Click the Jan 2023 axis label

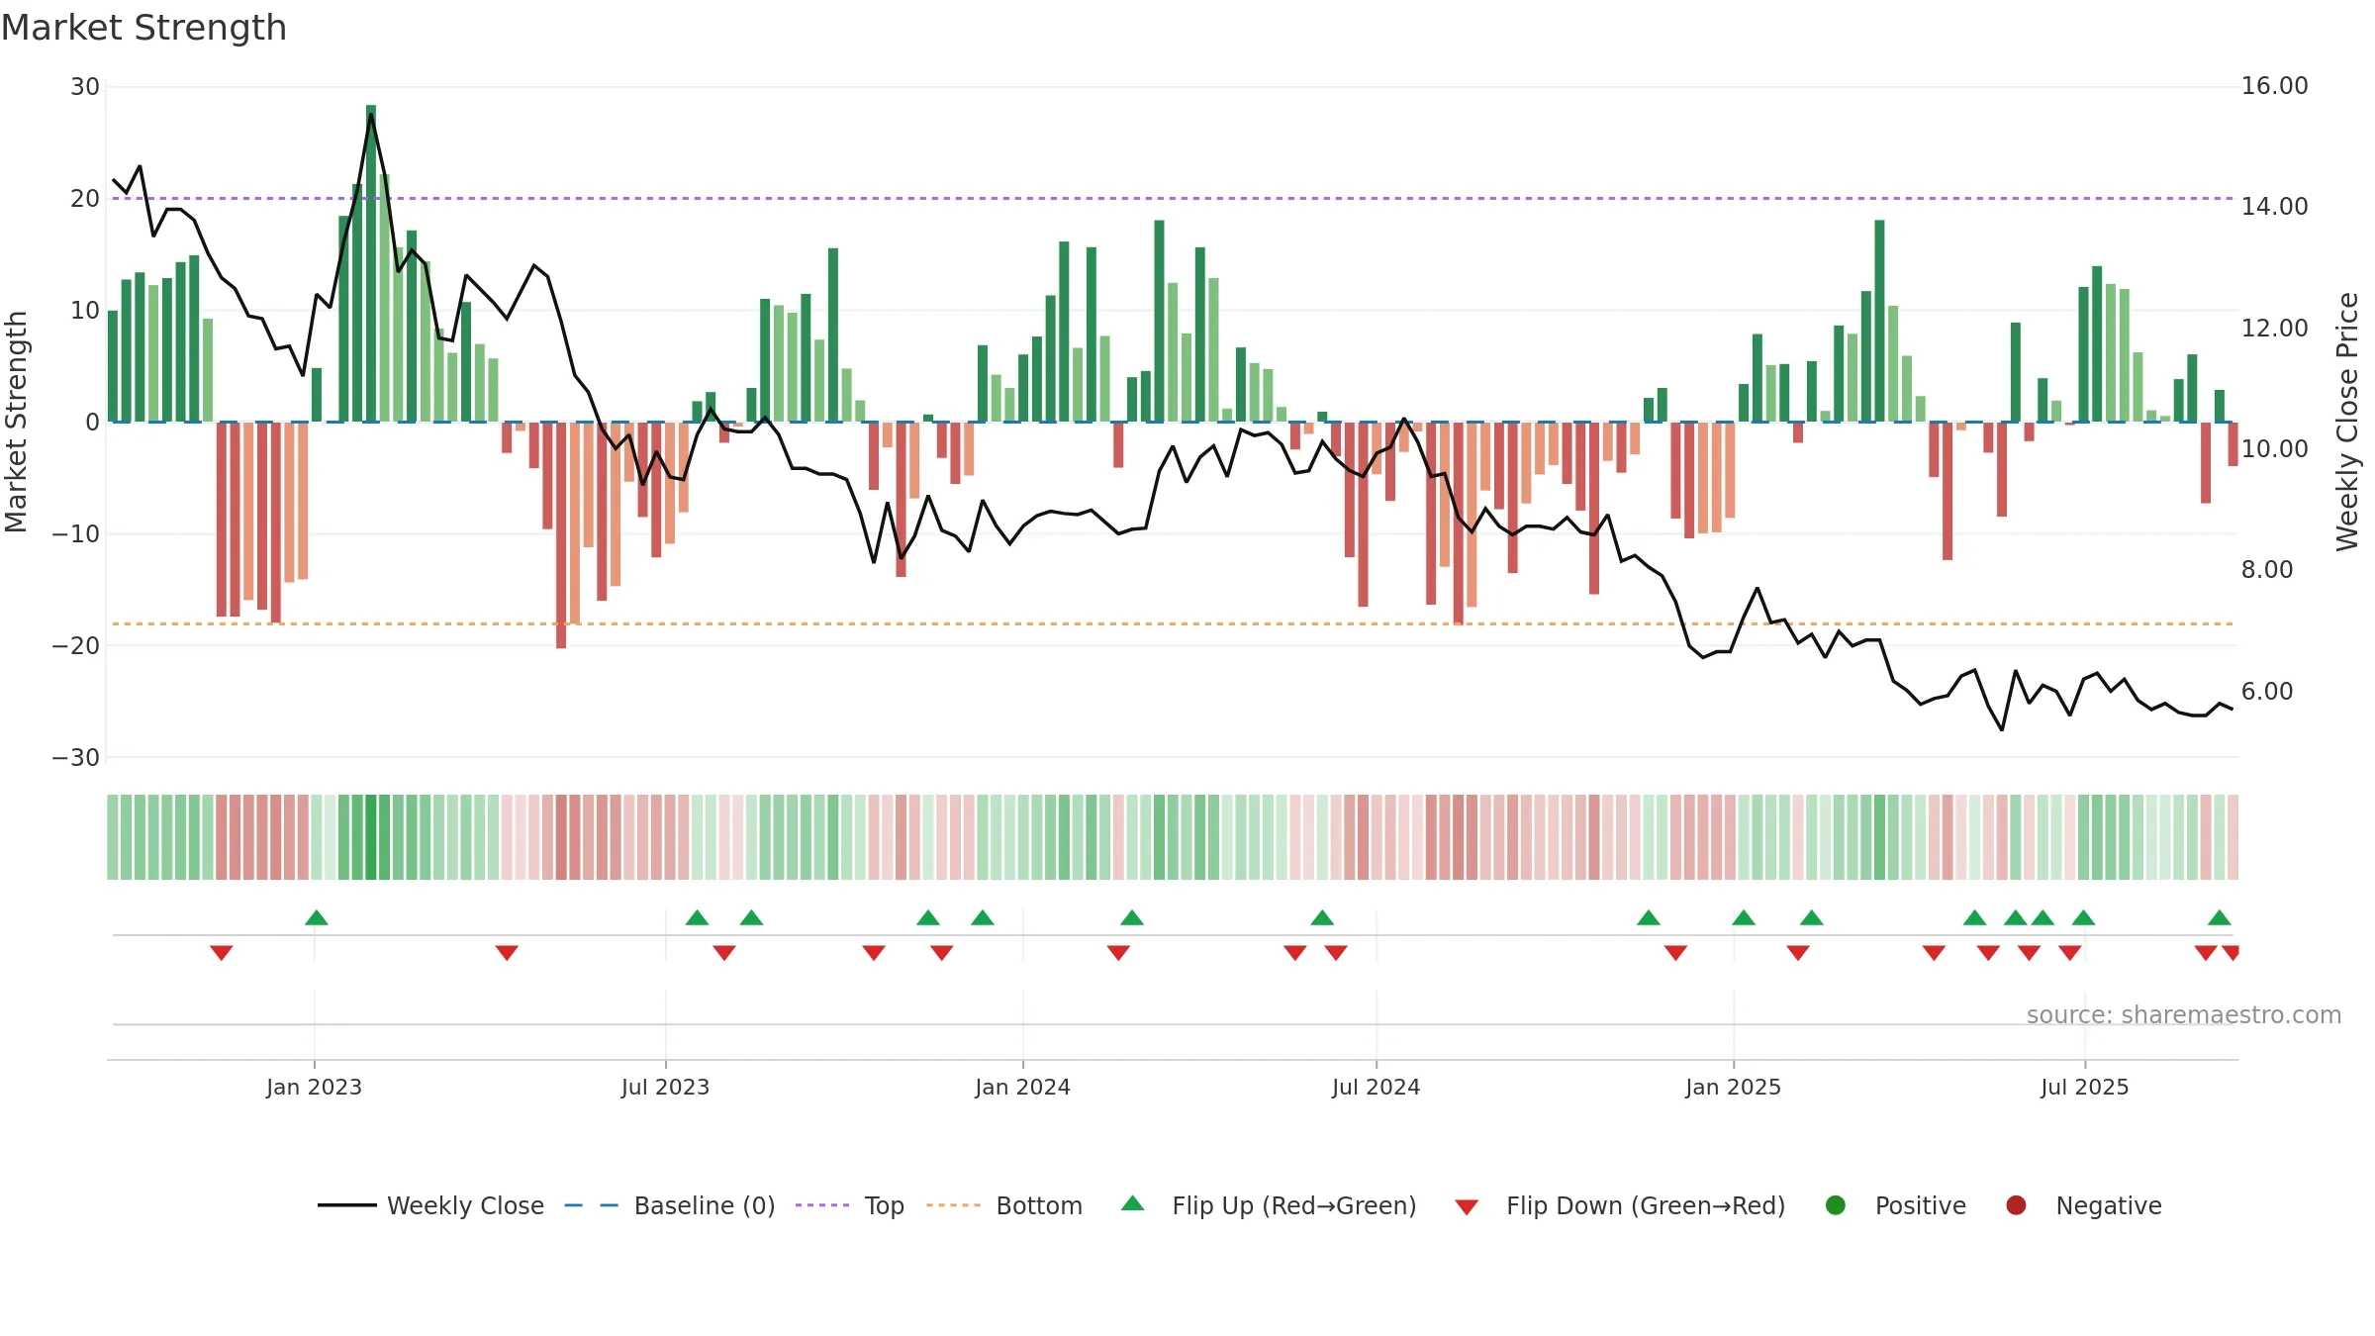[314, 1088]
